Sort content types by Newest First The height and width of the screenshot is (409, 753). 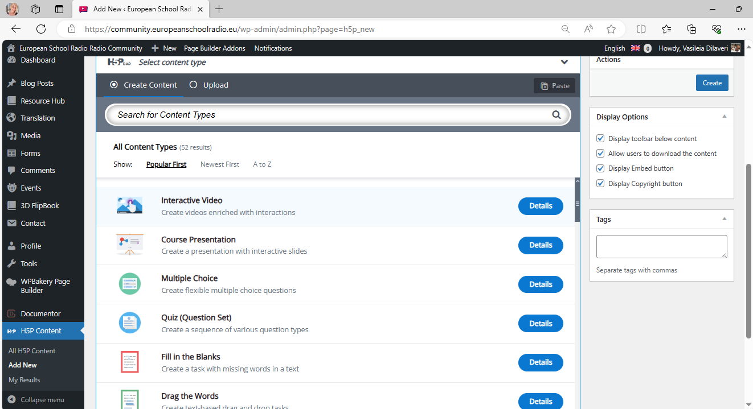coord(219,164)
